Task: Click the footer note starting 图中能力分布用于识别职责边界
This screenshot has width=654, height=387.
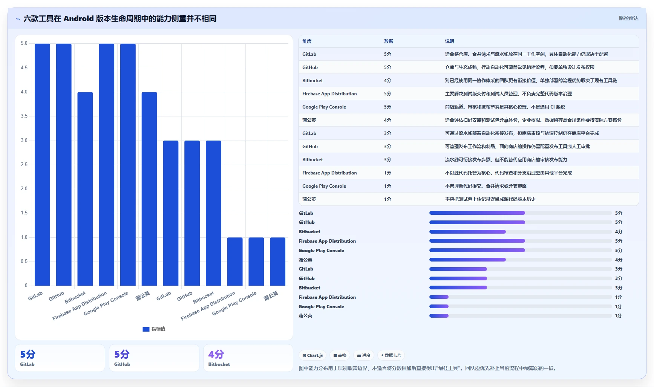Action: (428, 368)
